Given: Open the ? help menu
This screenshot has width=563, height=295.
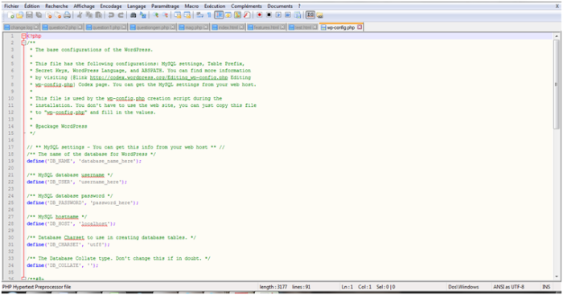Looking at the screenshot, I should [x=299, y=6].
